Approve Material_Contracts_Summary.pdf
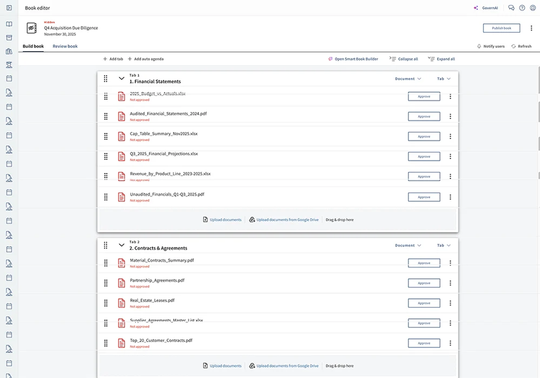 click(424, 263)
